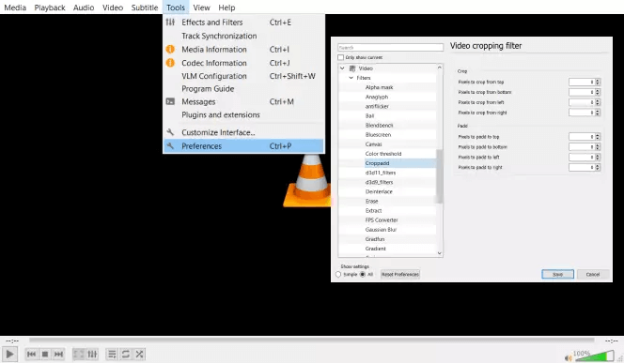Screen dimensions: 624x363
Task: Open extended settings equalizer icon in toolbar
Action: click(92, 354)
